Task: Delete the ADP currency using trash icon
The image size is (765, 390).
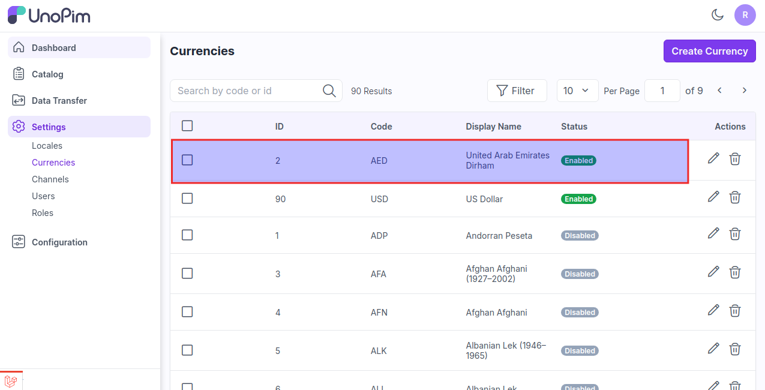Action: [735, 234]
